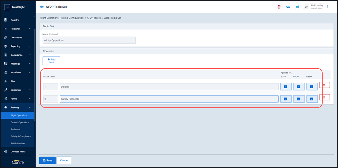Click the TrustFlight logo icon
Image resolution: width=338 pixels, height=168 pixels.
(7, 7)
